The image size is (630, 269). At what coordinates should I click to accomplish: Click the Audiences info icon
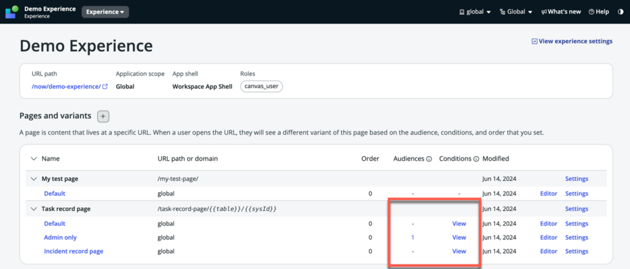(429, 159)
